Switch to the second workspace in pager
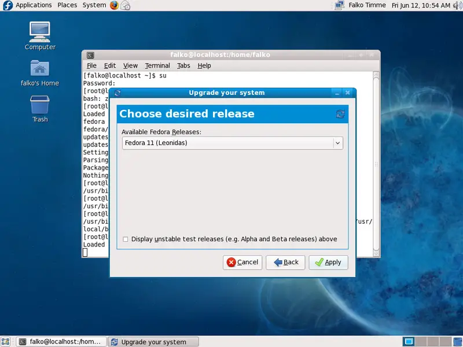The width and height of the screenshot is (463, 347). click(x=421, y=342)
